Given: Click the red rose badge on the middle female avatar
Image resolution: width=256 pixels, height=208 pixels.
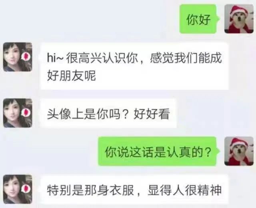Looking at the screenshot, I should 26,112.
